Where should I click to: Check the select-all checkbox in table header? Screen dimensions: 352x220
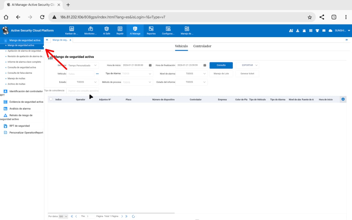click(x=51, y=99)
